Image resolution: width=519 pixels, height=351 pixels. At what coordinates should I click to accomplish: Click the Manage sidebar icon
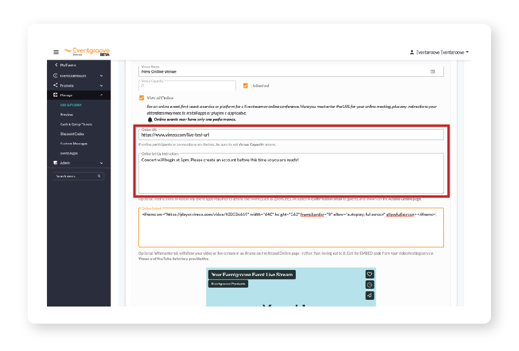(55, 95)
